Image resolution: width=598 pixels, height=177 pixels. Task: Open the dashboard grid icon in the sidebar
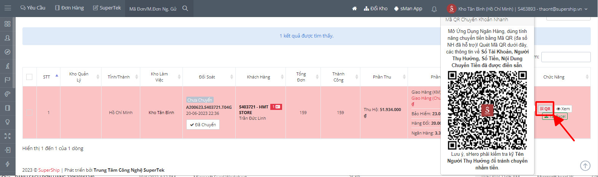tap(7, 24)
